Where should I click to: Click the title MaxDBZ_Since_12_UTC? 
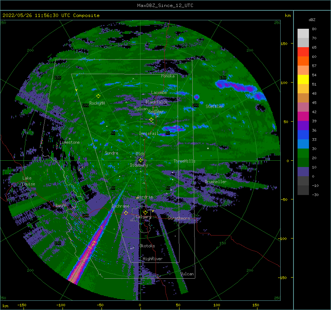(165, 6)
